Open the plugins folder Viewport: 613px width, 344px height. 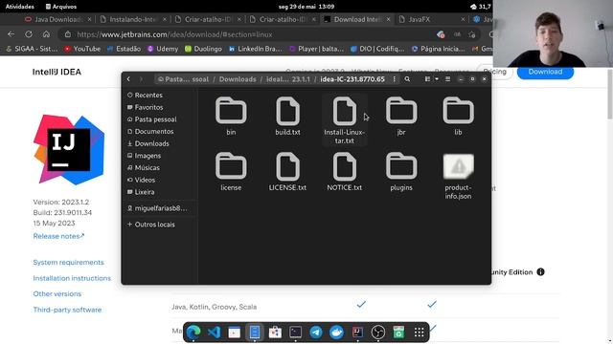401,171
